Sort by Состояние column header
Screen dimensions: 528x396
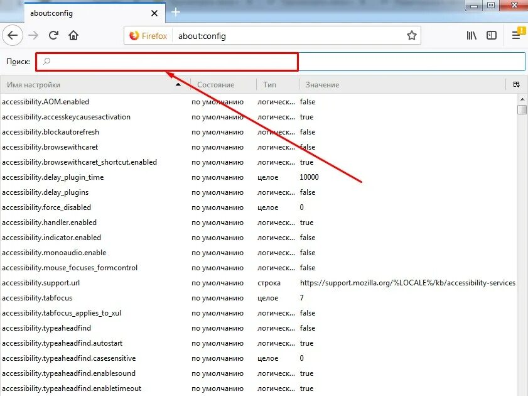(x=224, y=85)
